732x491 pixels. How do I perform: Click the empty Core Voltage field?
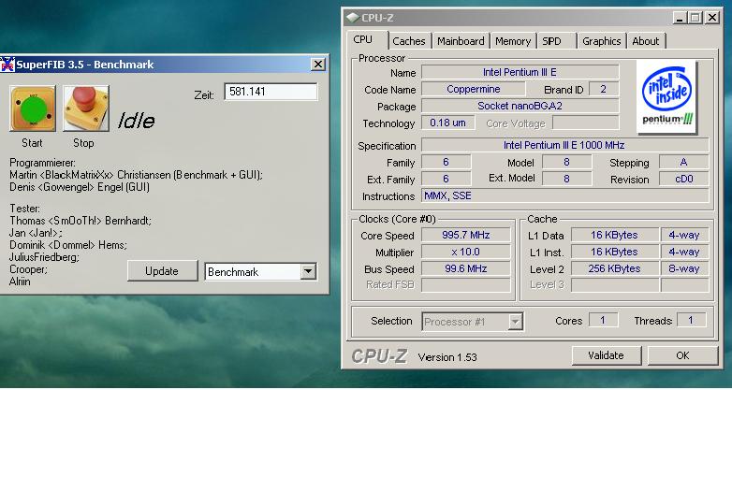pos(585,123)
